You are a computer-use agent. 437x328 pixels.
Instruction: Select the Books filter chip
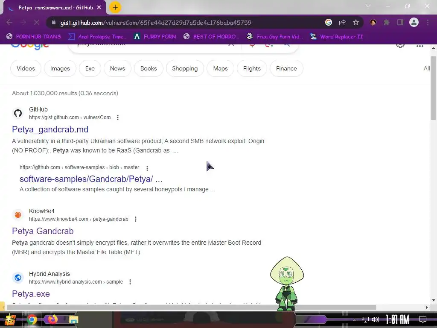149,68
